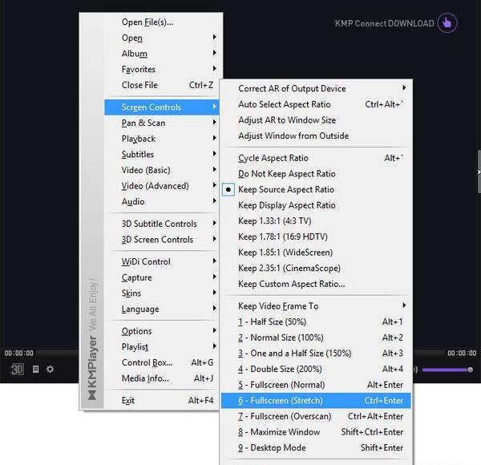Toggle Auto Select Aspect Ratio

[316, 104]
